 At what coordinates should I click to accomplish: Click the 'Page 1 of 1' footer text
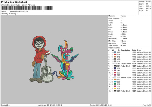(147, 105)
